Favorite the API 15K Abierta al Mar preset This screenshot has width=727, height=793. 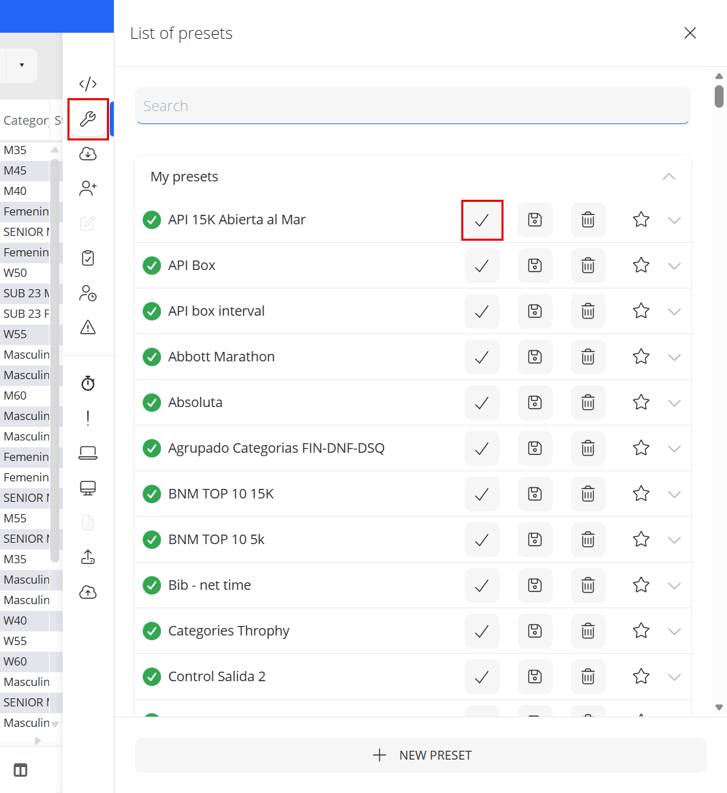point(641,220)
